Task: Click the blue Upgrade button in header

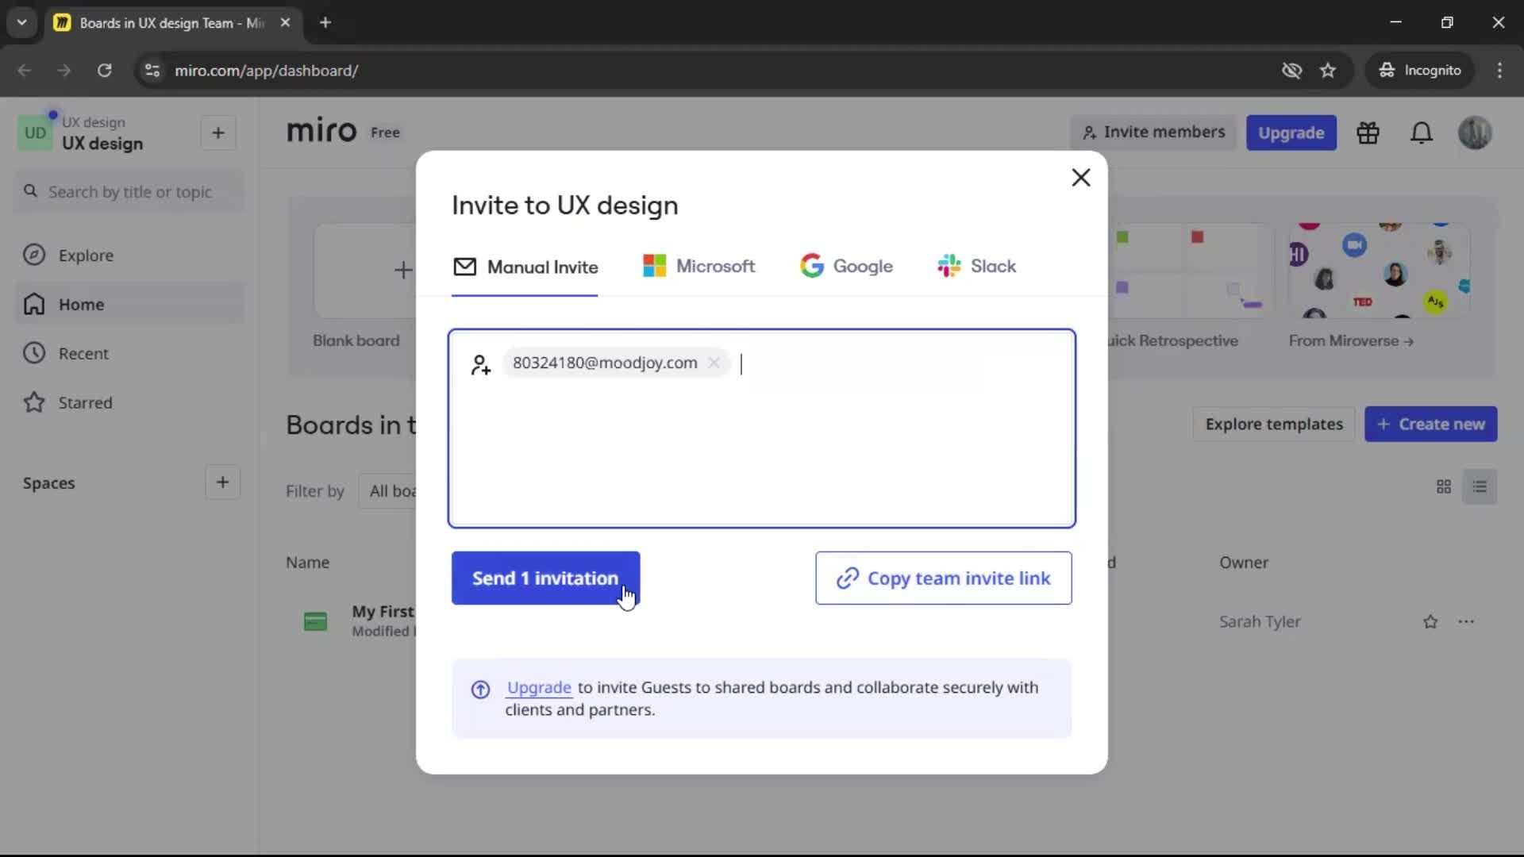Action: coord(1291,133)
